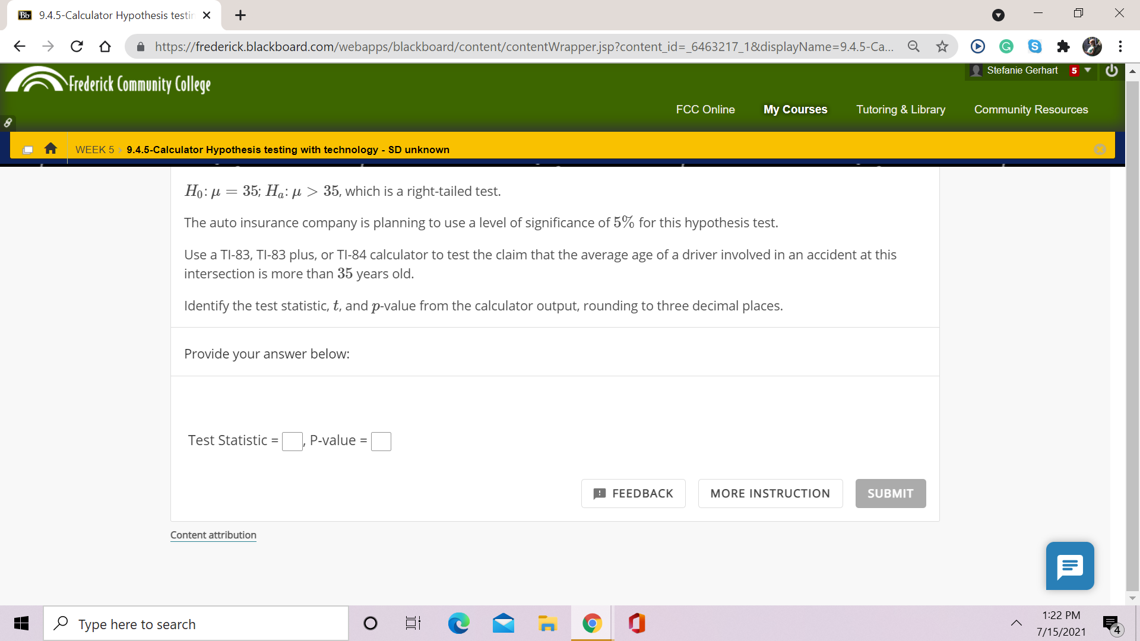Click the logout power icon next to Stefanie Gerhart

(1111, 71)
